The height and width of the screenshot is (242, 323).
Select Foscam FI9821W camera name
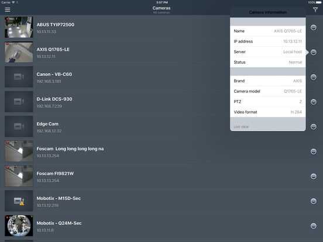[x=55, y=174]
